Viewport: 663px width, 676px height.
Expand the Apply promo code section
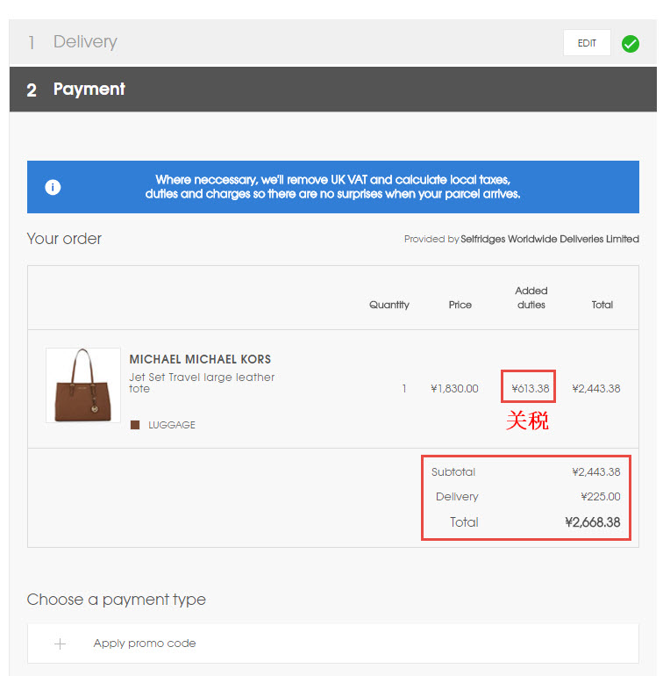coord(332,644)
